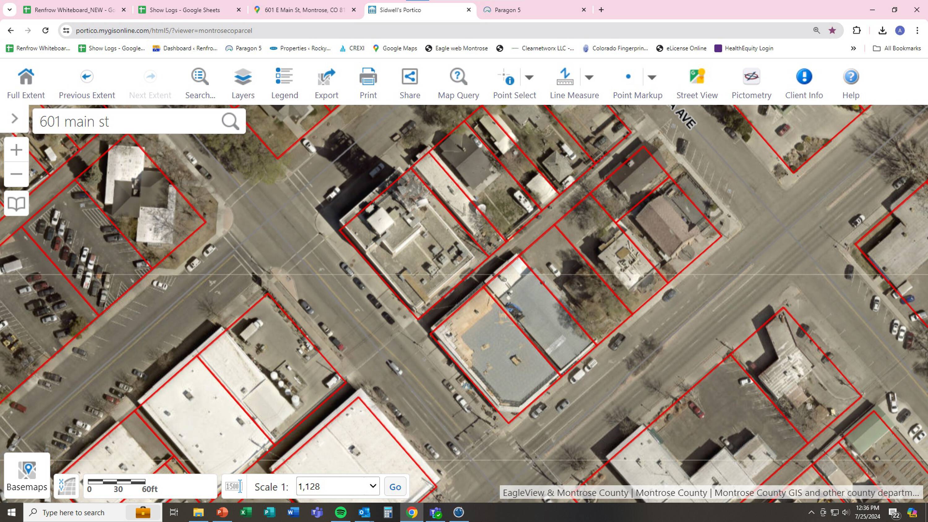
Task: Open the Eagle web Montrose bookmark
Action: tap(457, 48)
